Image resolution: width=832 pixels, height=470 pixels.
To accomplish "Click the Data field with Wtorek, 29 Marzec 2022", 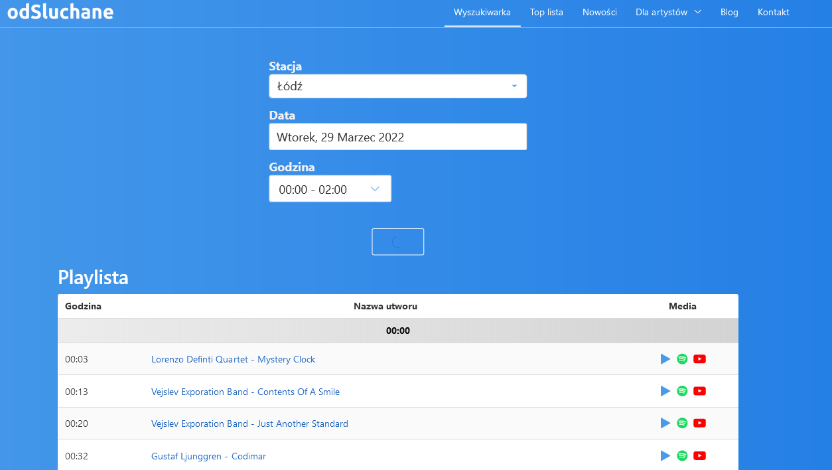I will coord(397,137).
